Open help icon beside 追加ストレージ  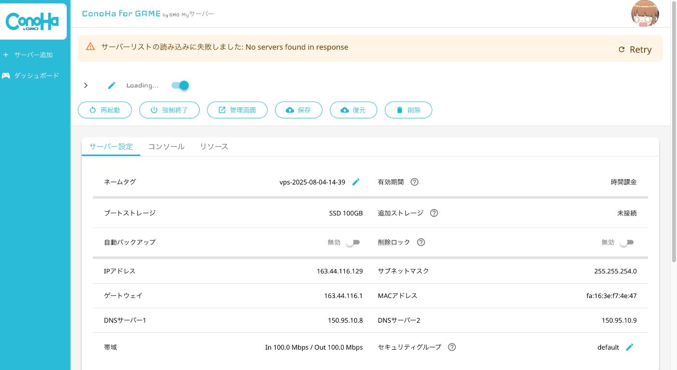434,213
